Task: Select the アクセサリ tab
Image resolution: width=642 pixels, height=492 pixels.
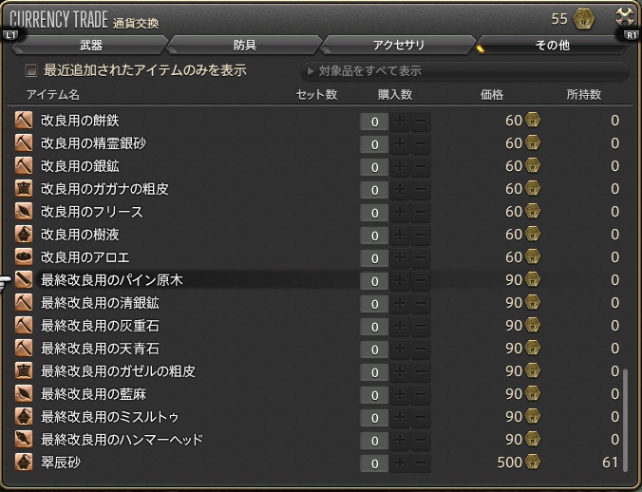Action: coord(399,45)
